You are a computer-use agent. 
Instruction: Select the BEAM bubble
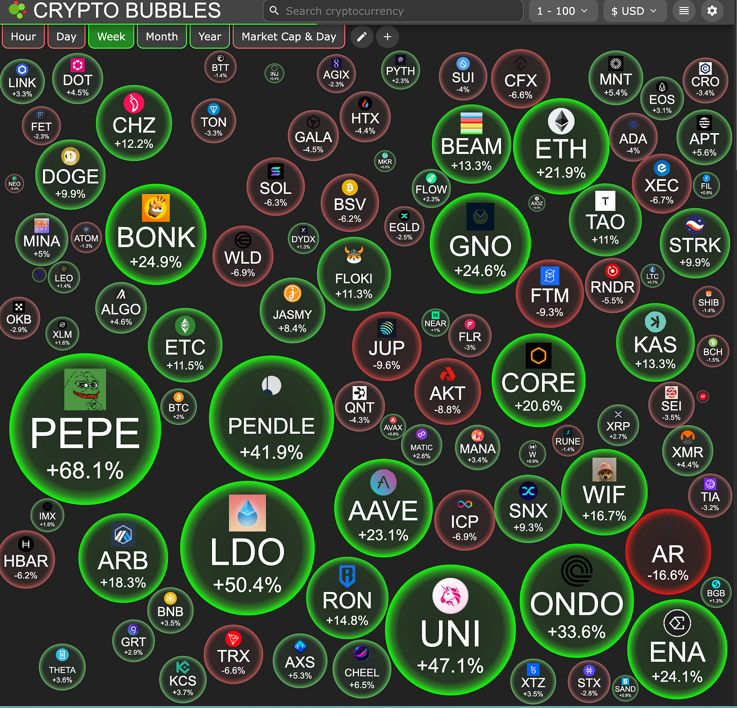tap(471, 144)
